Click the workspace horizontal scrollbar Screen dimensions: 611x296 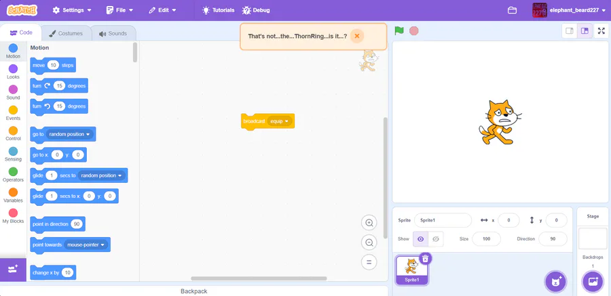(259, 278)
